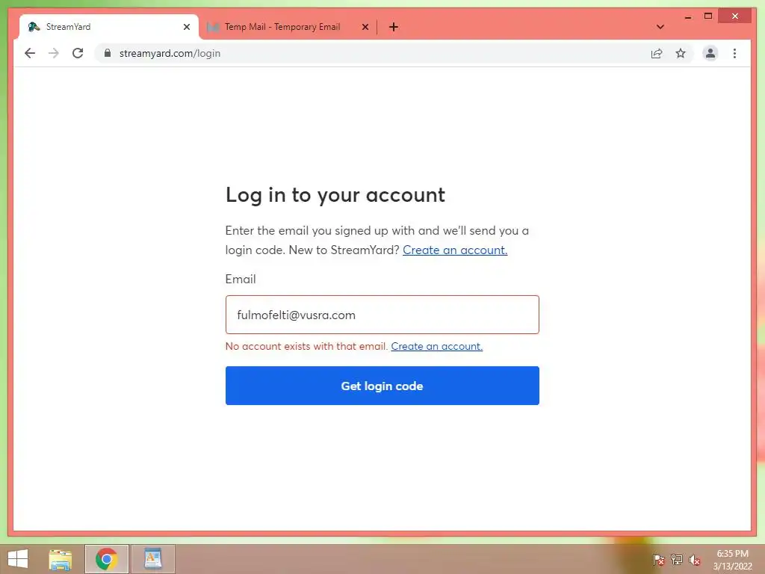
Task: Open Create an account link in the error message
Action: click(x=436, y=346)
